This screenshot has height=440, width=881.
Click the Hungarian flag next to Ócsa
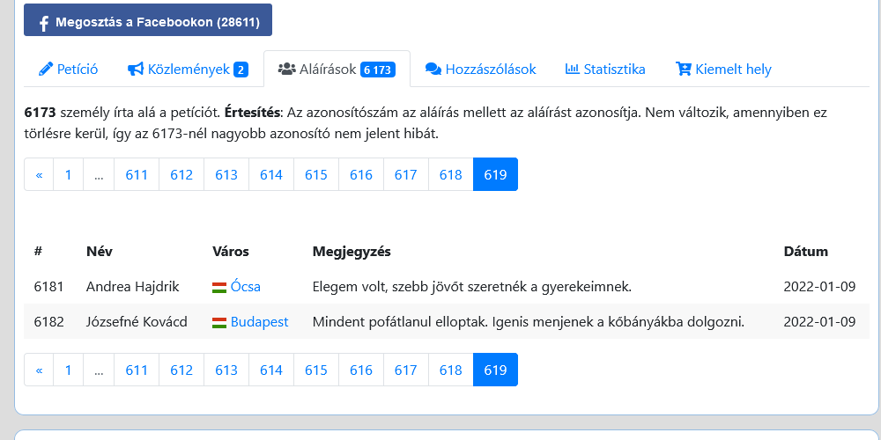tap(219, 288)
